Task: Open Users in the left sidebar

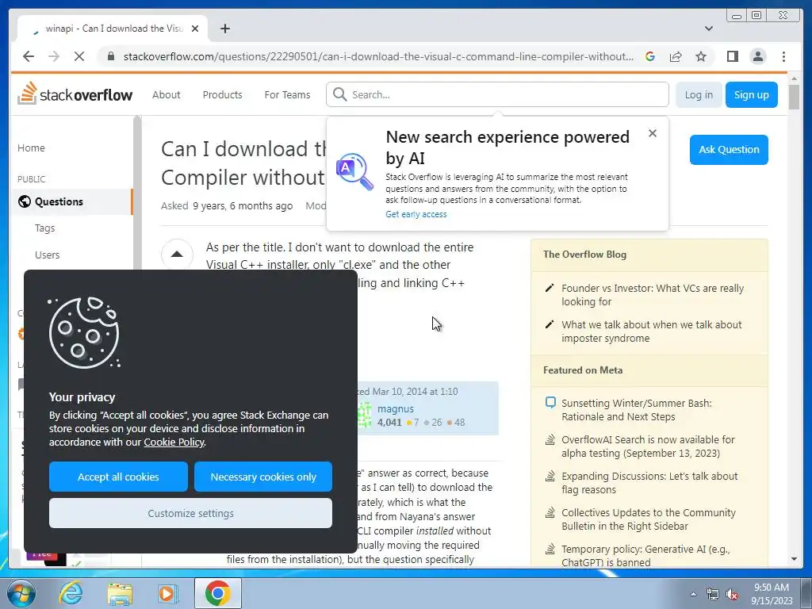Action: point(47,255)
